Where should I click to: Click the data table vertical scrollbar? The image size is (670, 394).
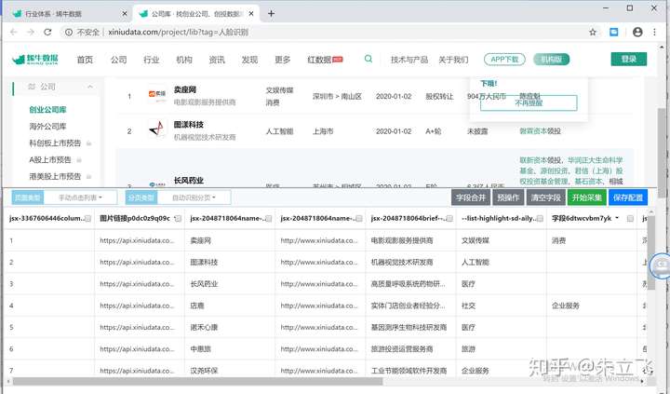[650, 252]
